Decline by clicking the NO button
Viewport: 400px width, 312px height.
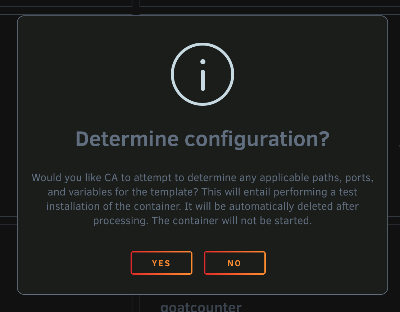235,263
